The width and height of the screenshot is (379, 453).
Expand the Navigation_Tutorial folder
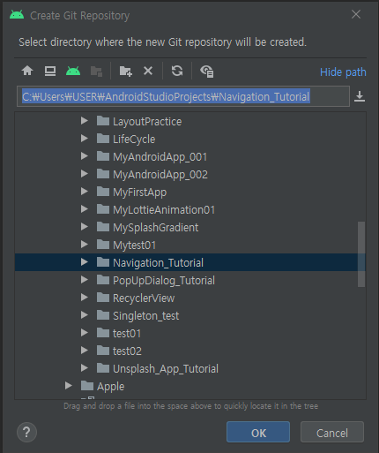pyautogui.click(x=85, y=262)
